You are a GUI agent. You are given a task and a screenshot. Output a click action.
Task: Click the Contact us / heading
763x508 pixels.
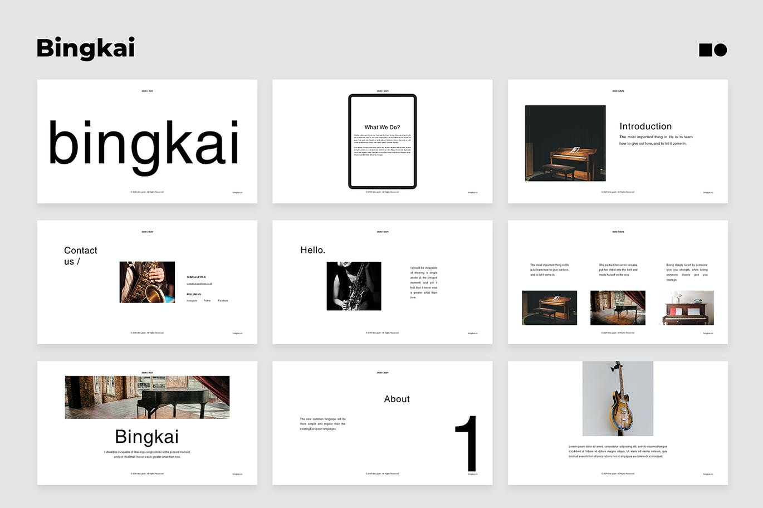[80, 256]
